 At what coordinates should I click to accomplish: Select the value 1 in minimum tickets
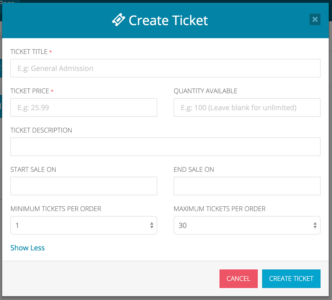(x=17, y=225)
